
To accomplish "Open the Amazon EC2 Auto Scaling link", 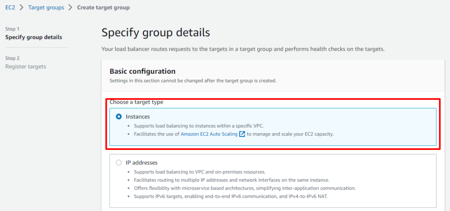I will tap(209, 134).
